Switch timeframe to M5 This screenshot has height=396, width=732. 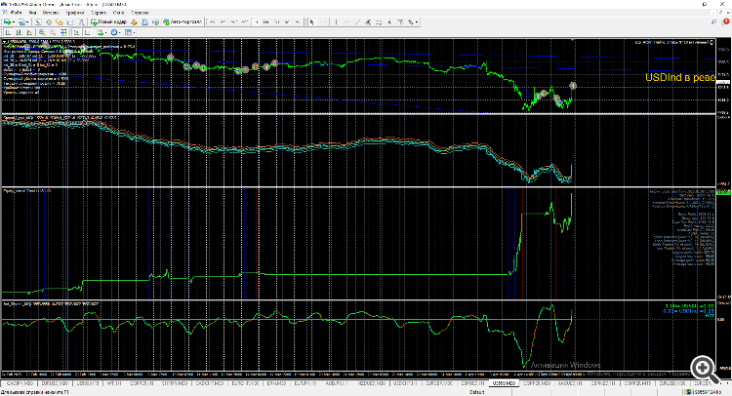coord(224,21)
